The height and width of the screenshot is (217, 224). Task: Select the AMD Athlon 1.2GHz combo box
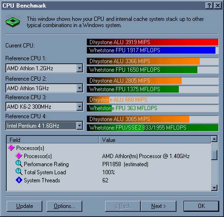[x=44, y=68]
